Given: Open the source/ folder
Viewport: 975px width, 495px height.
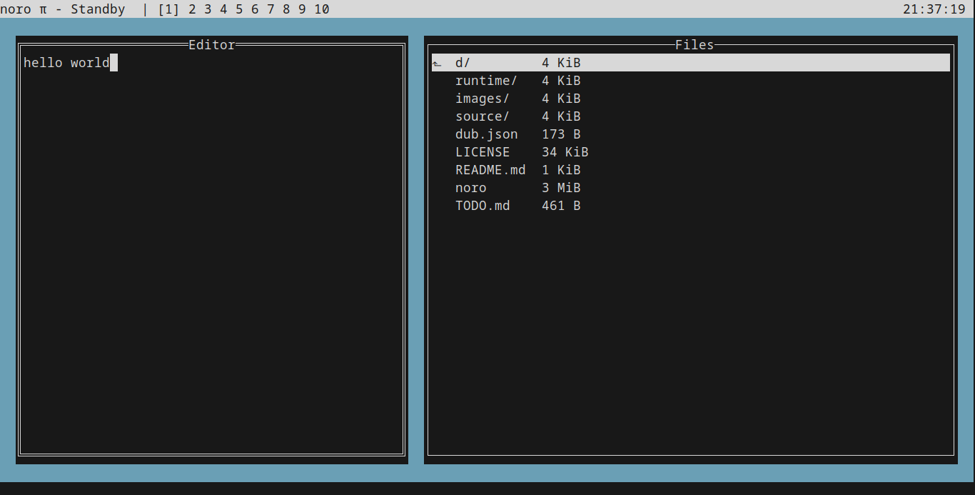Looking at the screenshot, I should click(x=483, y=116).
